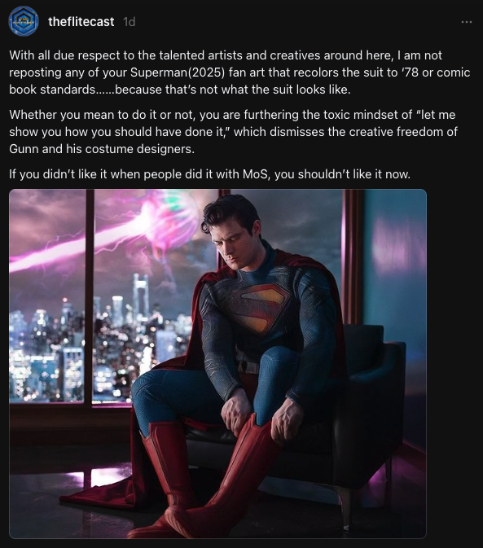Click the paragraph beginning "Whether you mean"
Image resolution: width=483 pixels, height=548 pixels.
pyautogui.click(x=233, y=132)
